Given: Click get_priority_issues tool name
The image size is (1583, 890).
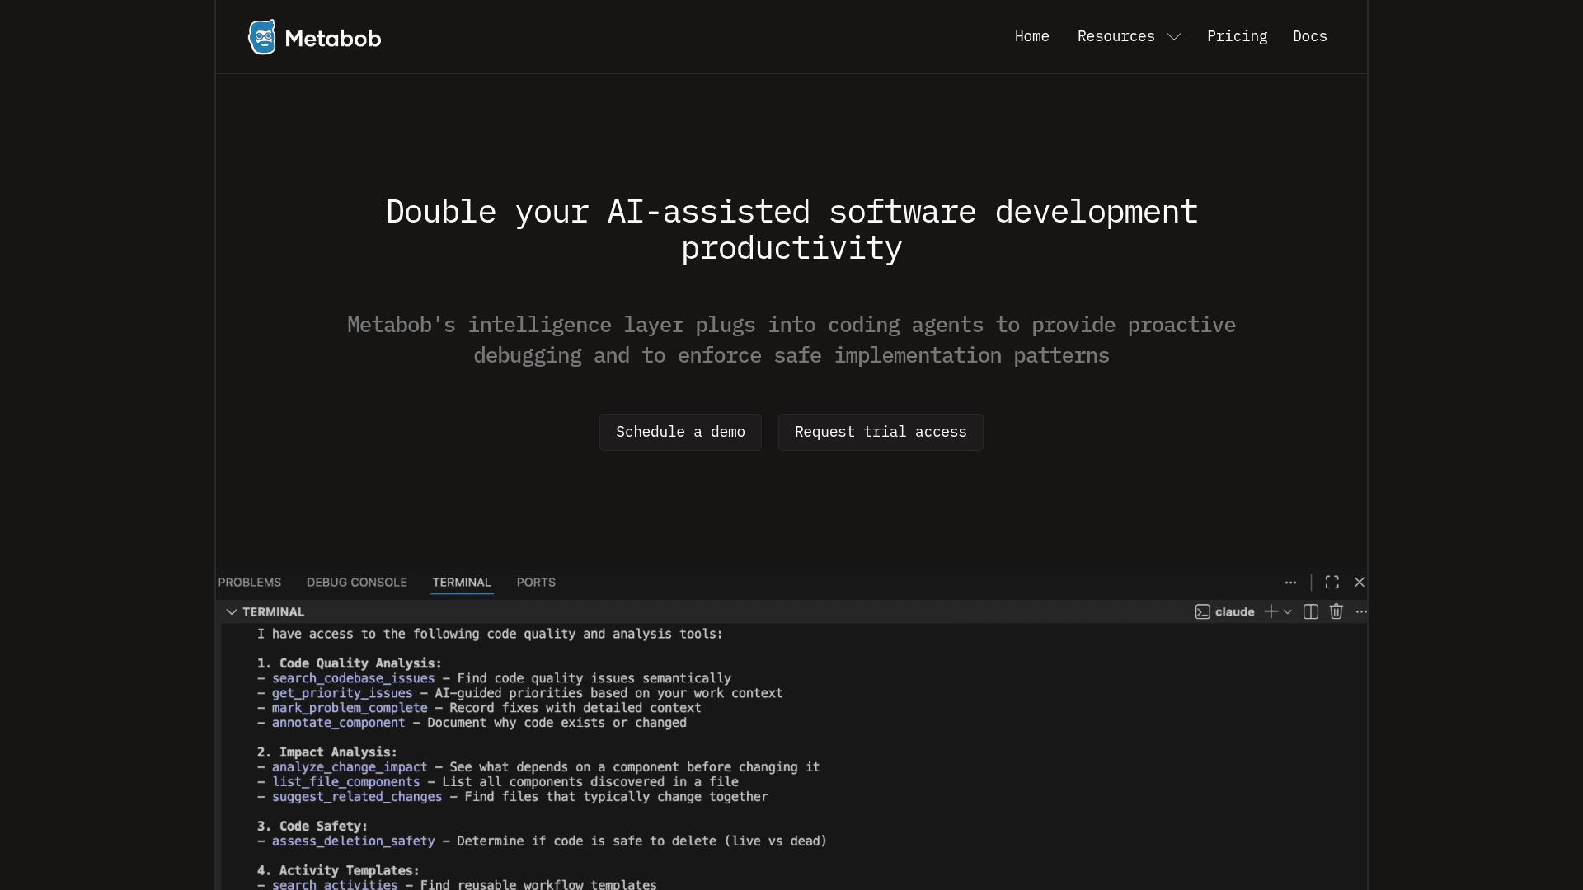Looking at the screenshot, I should click(342, 693).
